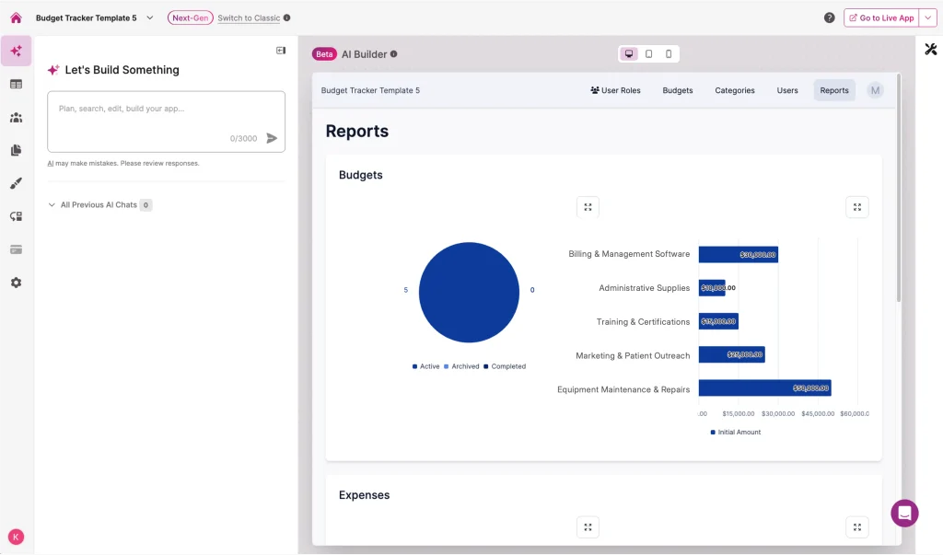Click the help question mark icon
The height and width of the screenshot is (555, 943).
pos(829,17)
